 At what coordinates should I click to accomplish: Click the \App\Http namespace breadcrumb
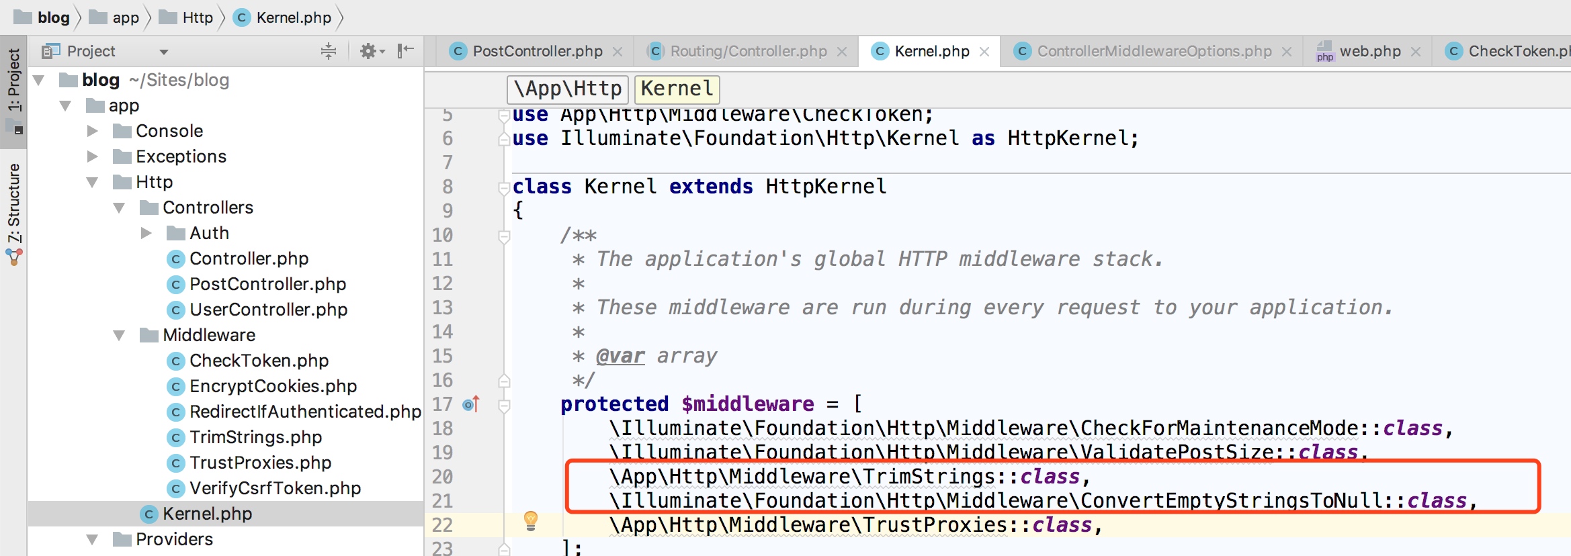[568, 89]
